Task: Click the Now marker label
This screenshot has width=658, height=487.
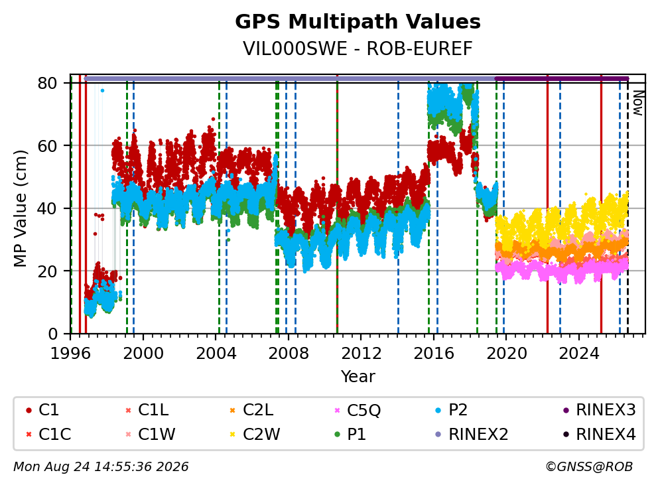Action: point(638,104)
